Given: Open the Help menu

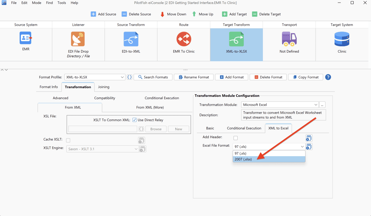Looking at the screenshot, I should (74, 3).
